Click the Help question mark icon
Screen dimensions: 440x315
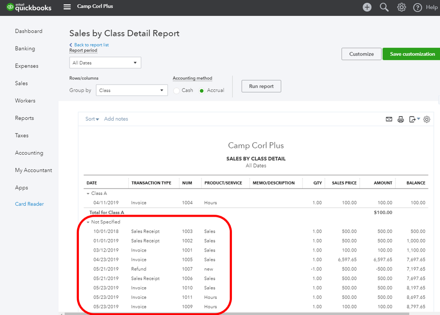[x=417, y=7]
